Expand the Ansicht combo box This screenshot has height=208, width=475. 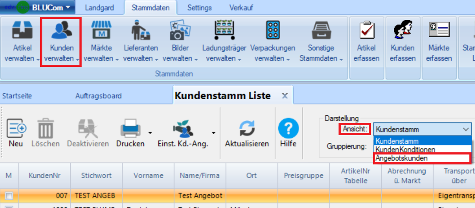[x=465, y=129]
